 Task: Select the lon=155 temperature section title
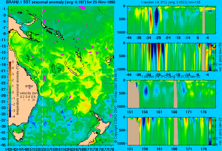[171, 2]
